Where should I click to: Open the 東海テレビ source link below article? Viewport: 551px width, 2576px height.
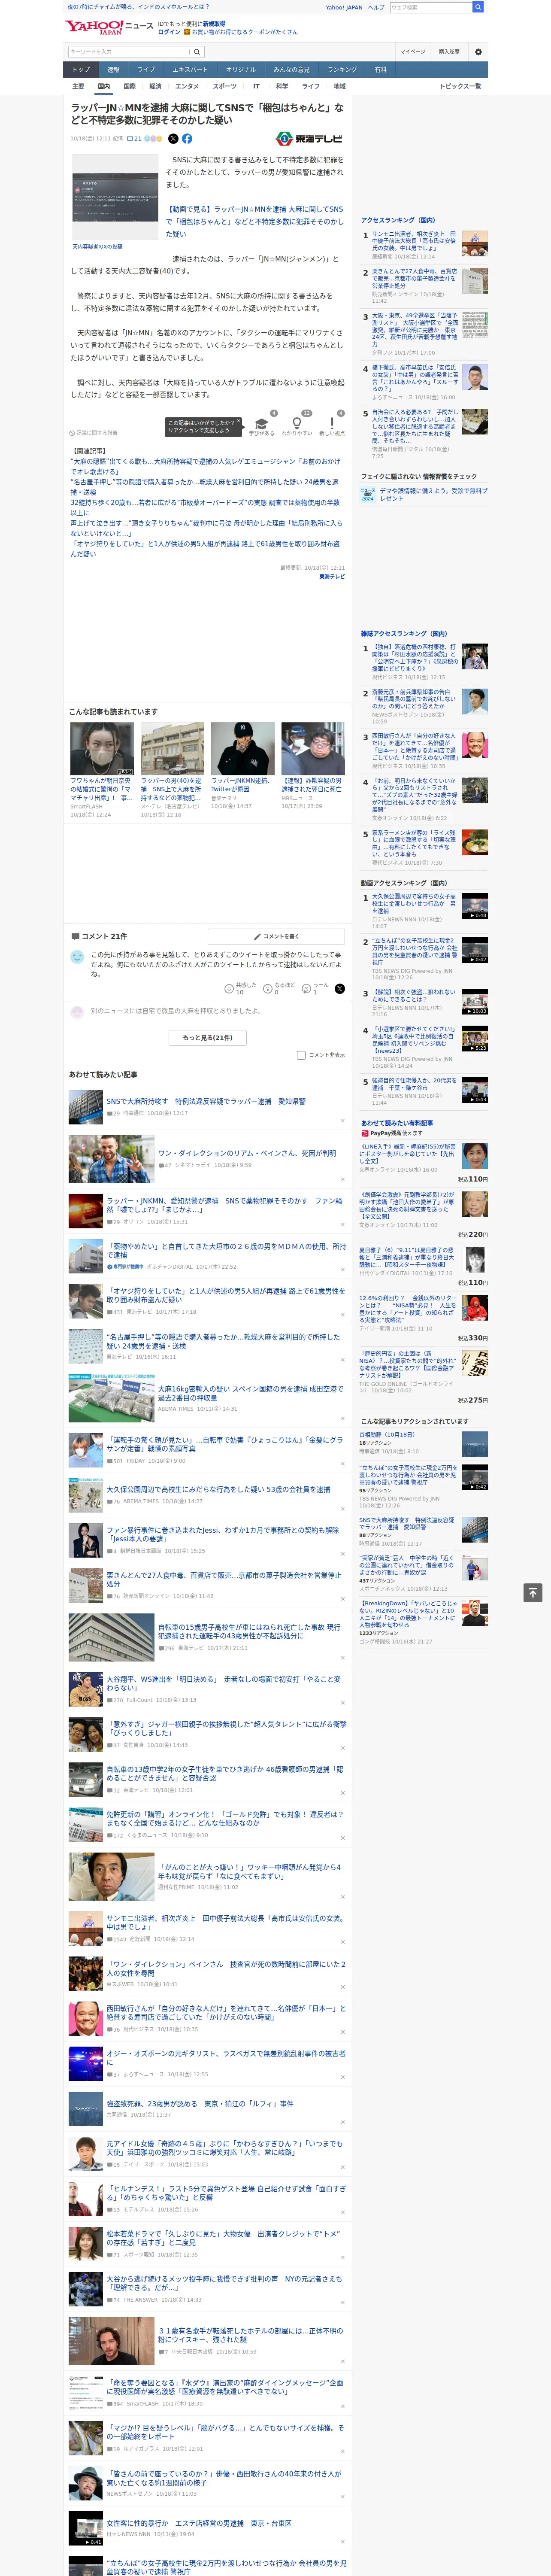(x=332, y=576)
